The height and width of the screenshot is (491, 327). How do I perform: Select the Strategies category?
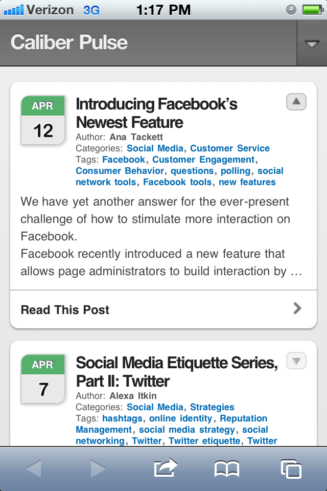click(212, 407)
